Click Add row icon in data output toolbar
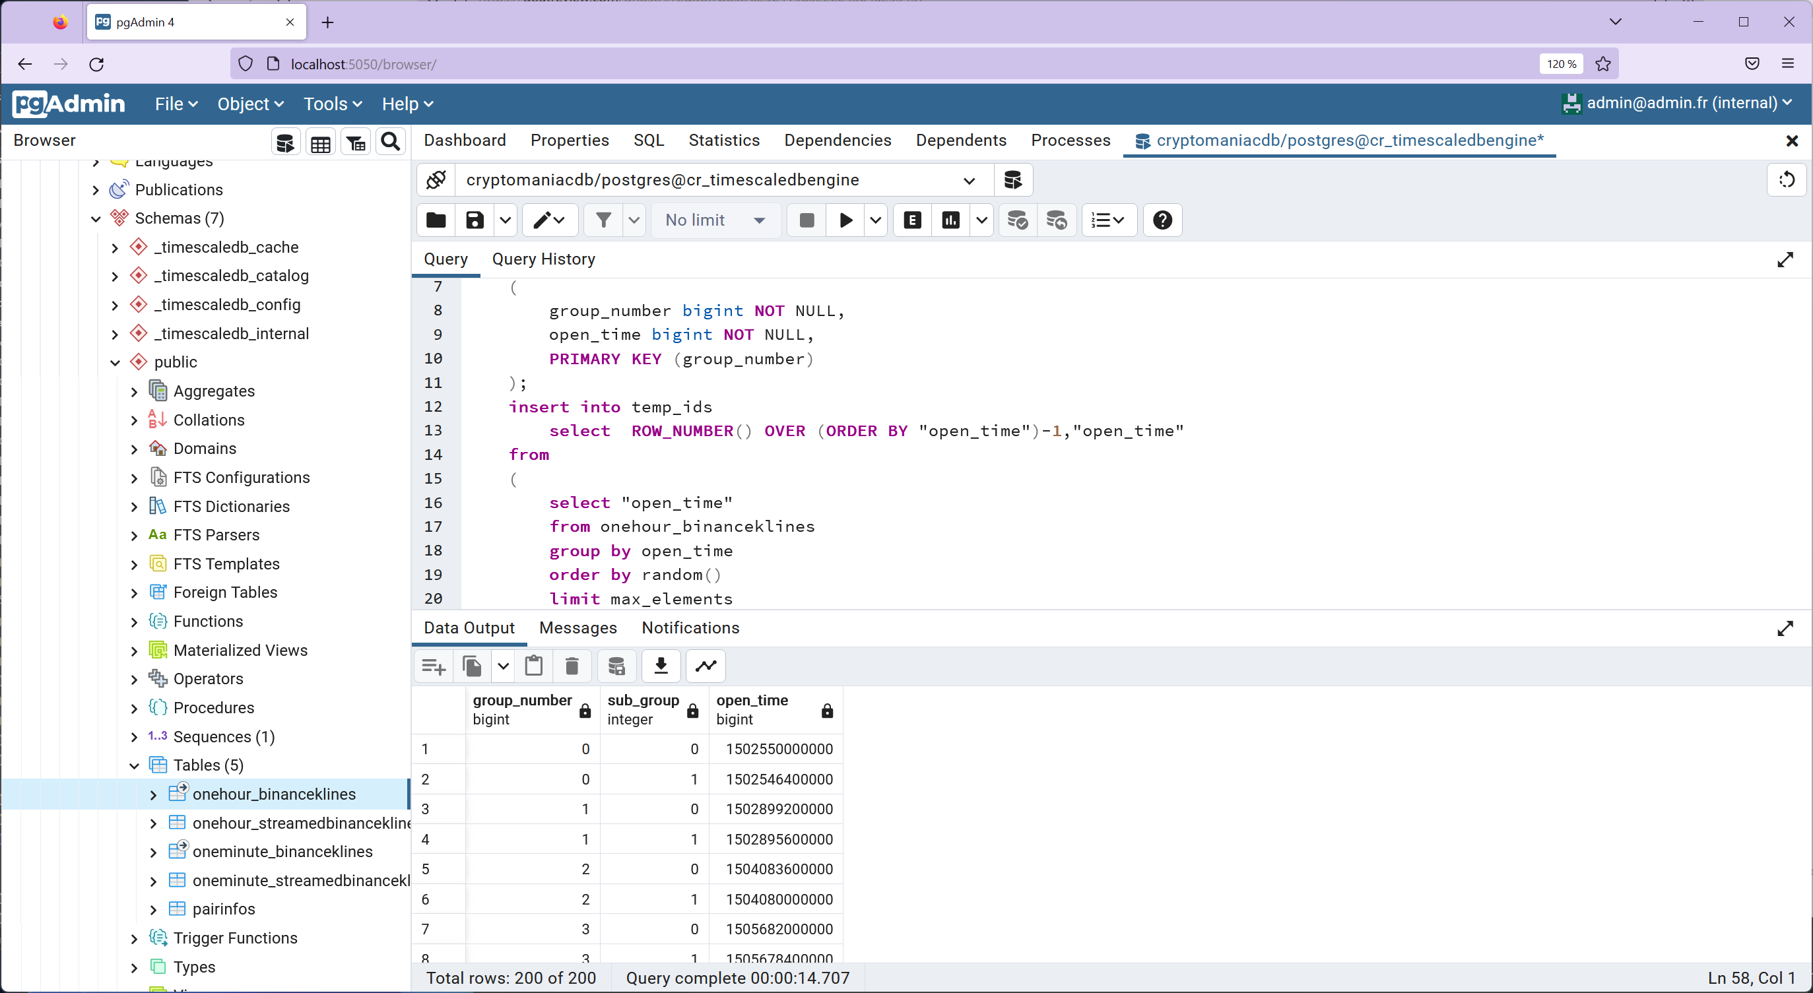This screenshot has width=1813, height=993. click(434, 666)
